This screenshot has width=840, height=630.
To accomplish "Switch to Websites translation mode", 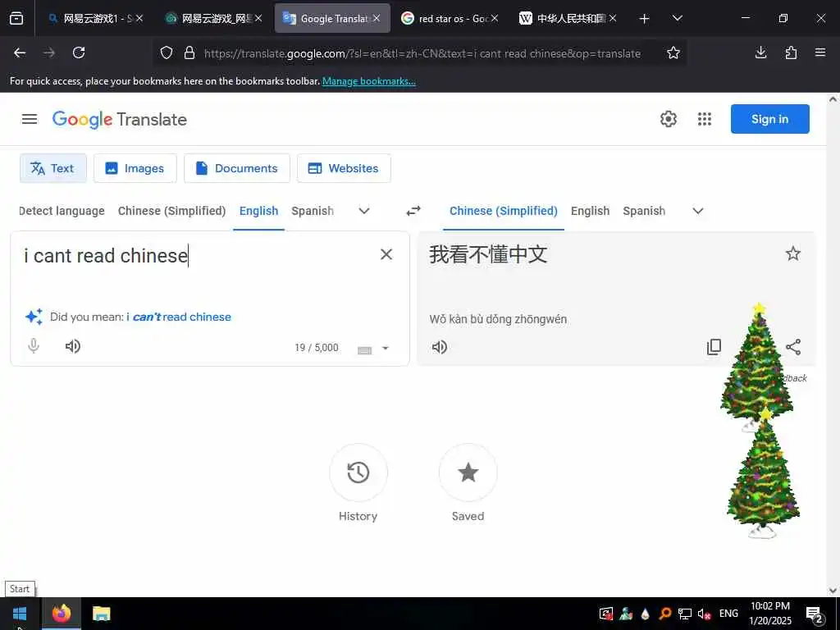I will [x=344, y=168].
